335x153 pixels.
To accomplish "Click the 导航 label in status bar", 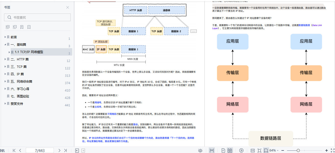I will click(x=2, y=150).
